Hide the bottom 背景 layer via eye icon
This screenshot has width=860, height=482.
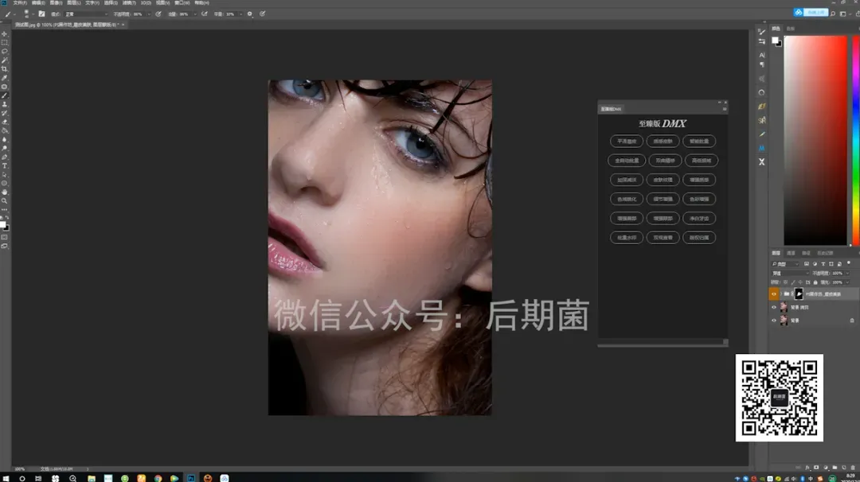(x=774, y=321)
